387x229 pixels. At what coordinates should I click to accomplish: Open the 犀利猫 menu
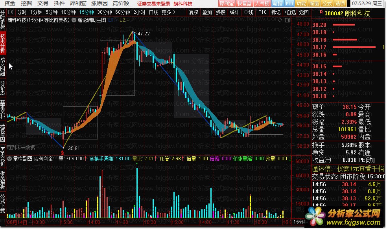pyautogui.click(x=78, y=4)
